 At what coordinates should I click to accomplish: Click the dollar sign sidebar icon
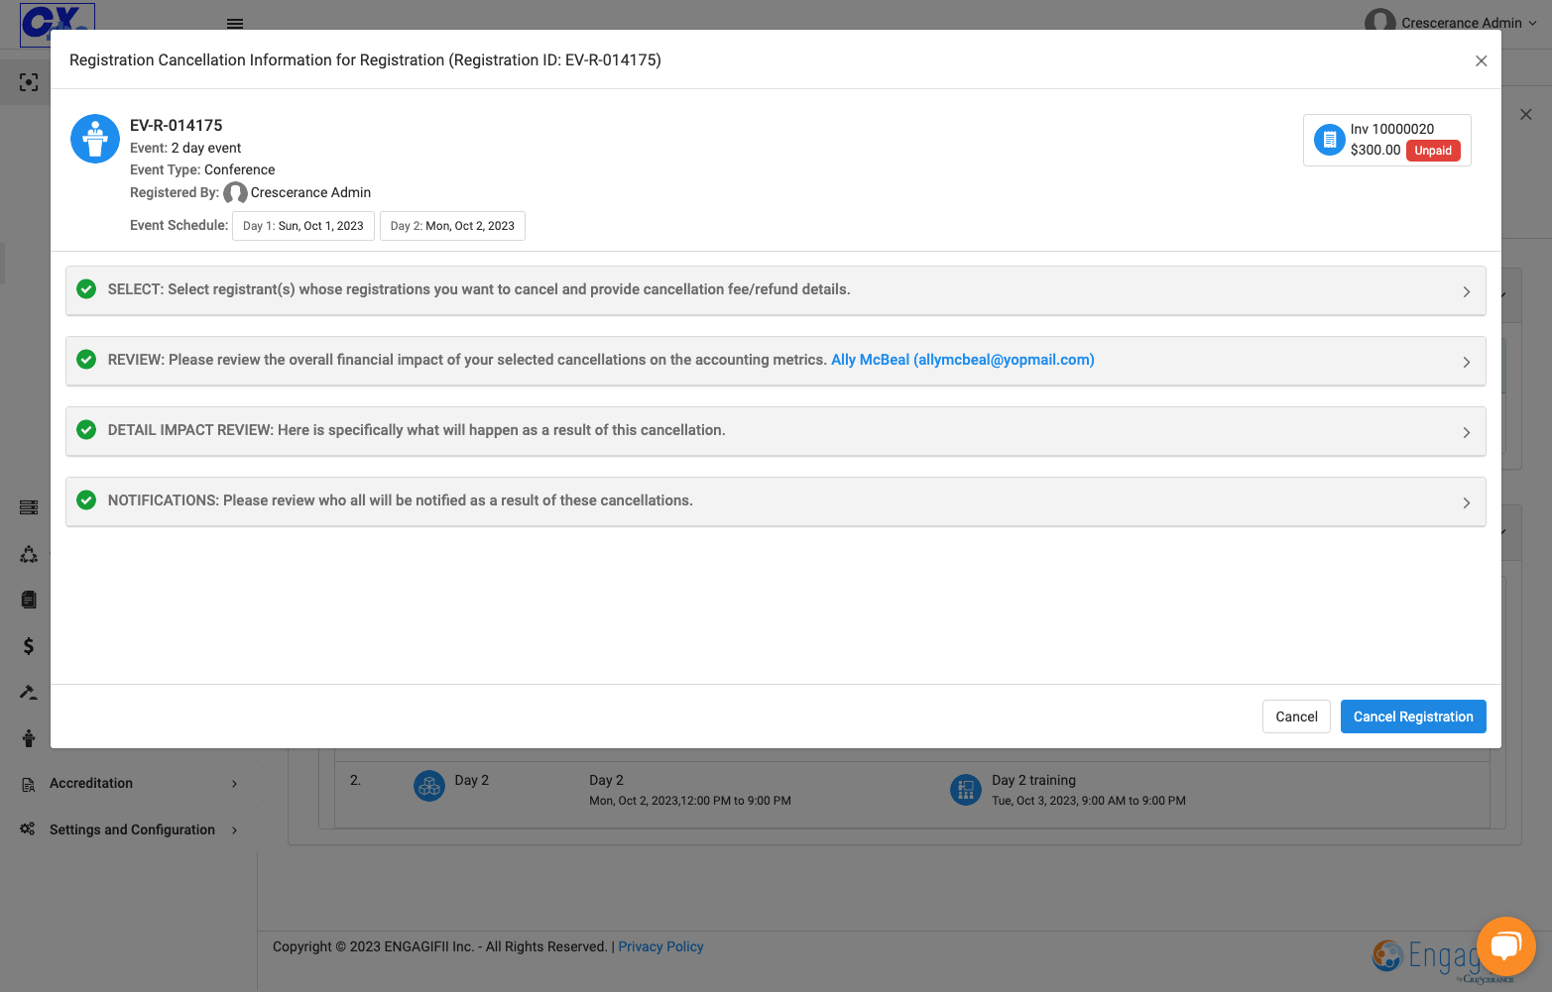tap(29, 646)
